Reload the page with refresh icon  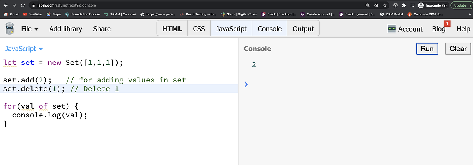(x=23, y=6)
